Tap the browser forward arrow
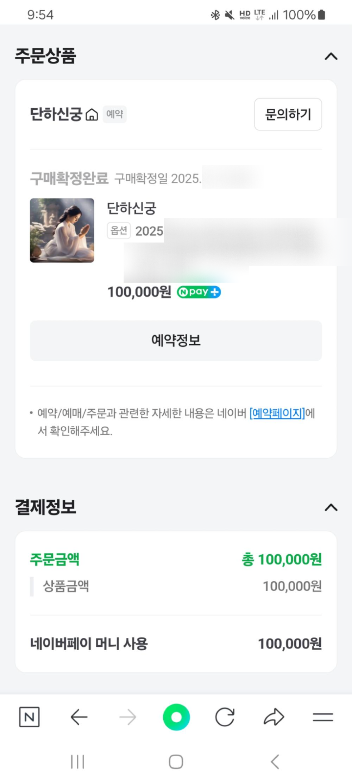Viewport: 352px width, 784px height. tap(128, 717)
